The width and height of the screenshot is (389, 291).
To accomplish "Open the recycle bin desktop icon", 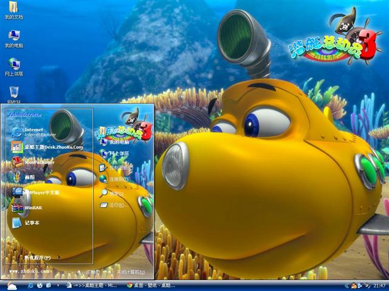I will [14, 95].
